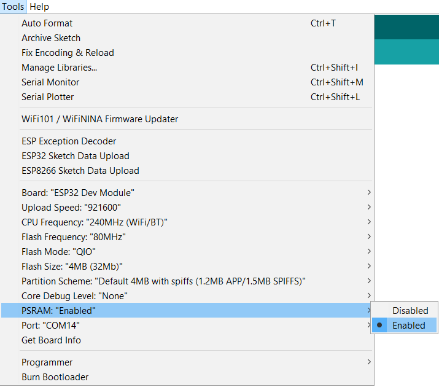
Task: Run ESP32 Sketch Data Upload
Action: [x=75, y=156]
